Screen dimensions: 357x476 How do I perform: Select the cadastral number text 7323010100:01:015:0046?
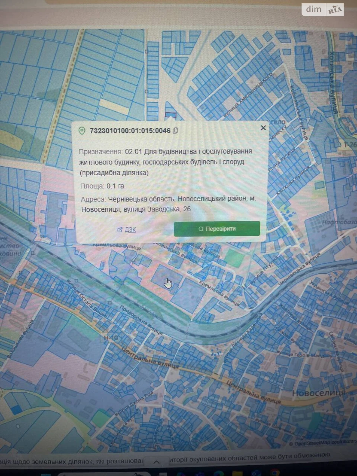(130, 131)
